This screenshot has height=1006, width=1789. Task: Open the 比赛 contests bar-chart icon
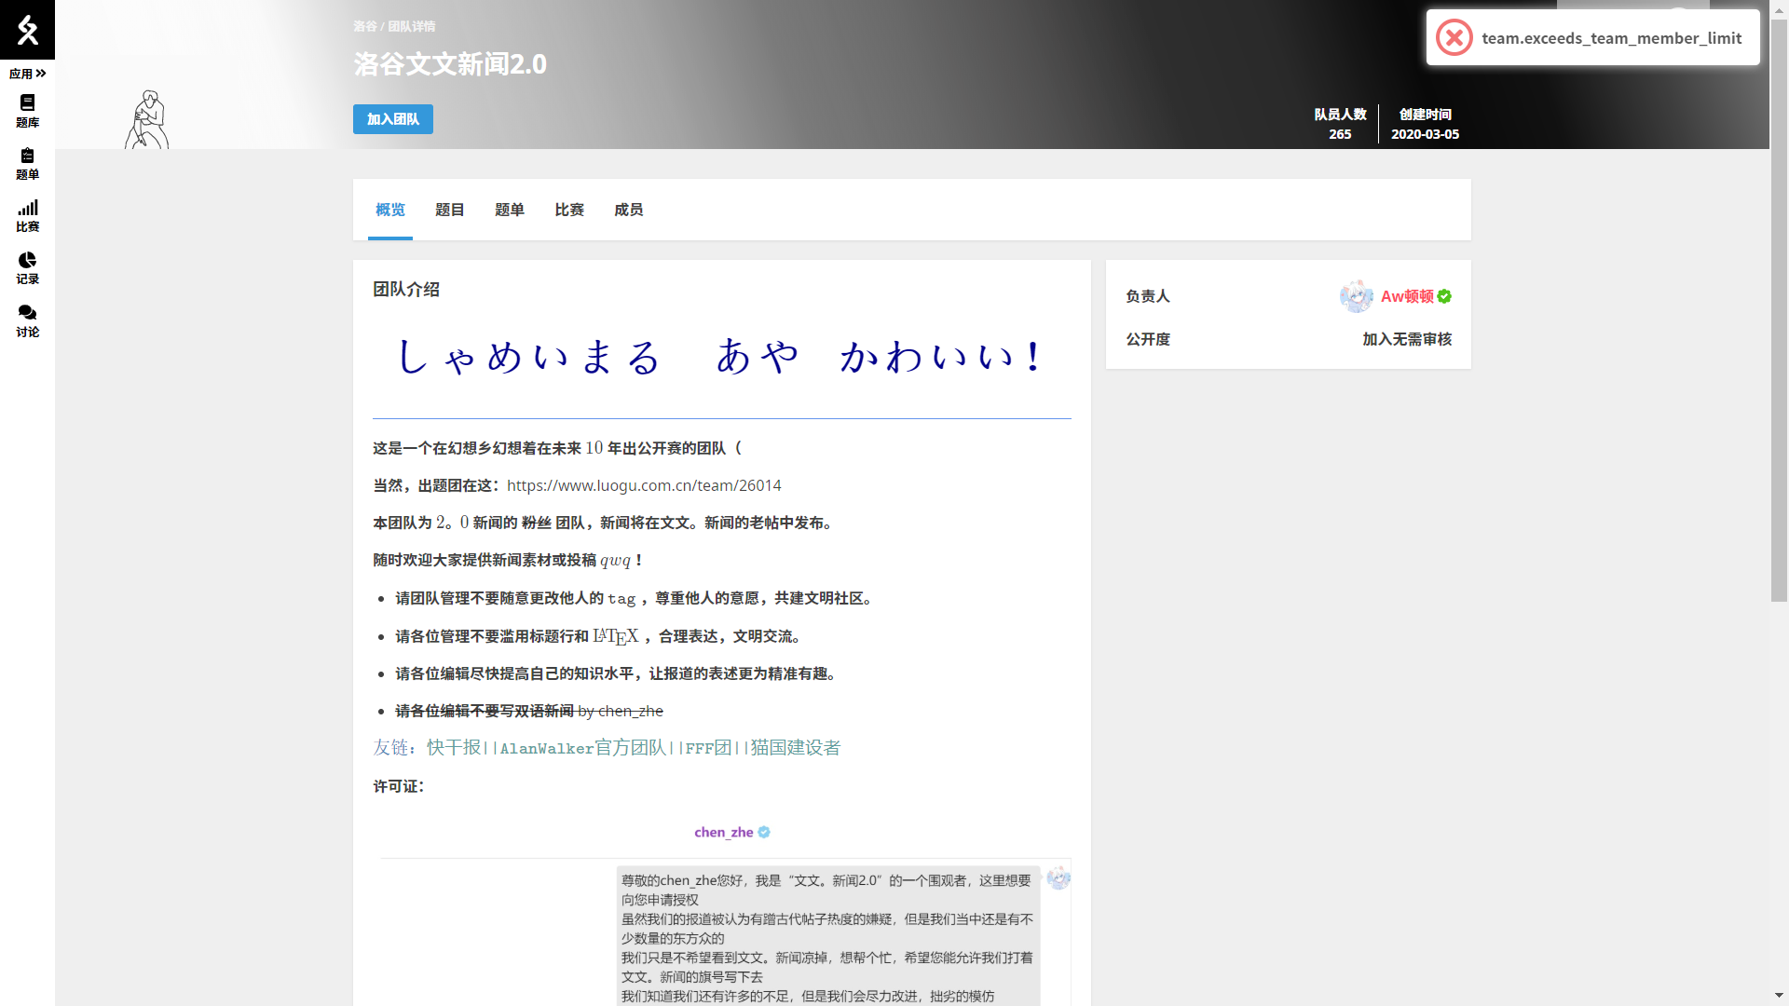coord(27,209)
